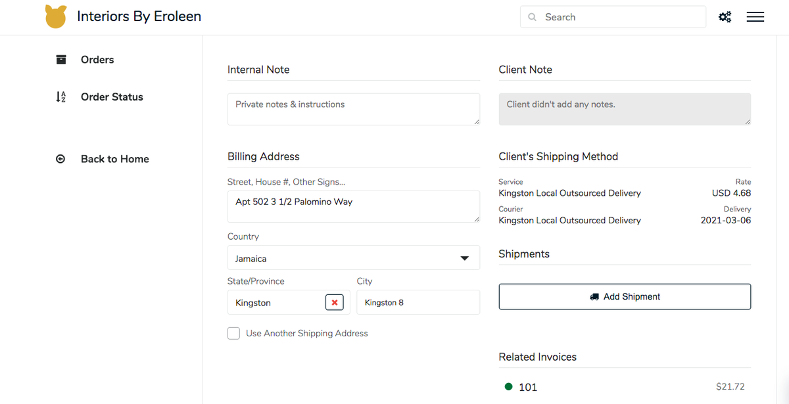Go to Orders in sidebar
This screenshot has height=404, width=789.
point(97,60)
